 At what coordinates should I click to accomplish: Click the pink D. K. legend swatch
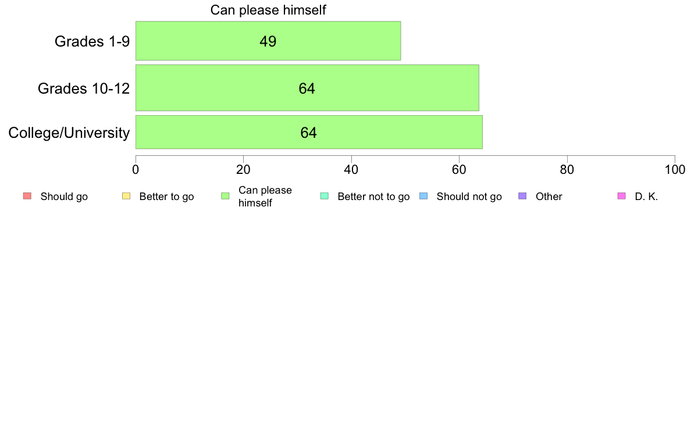click(x=621, y=196)
